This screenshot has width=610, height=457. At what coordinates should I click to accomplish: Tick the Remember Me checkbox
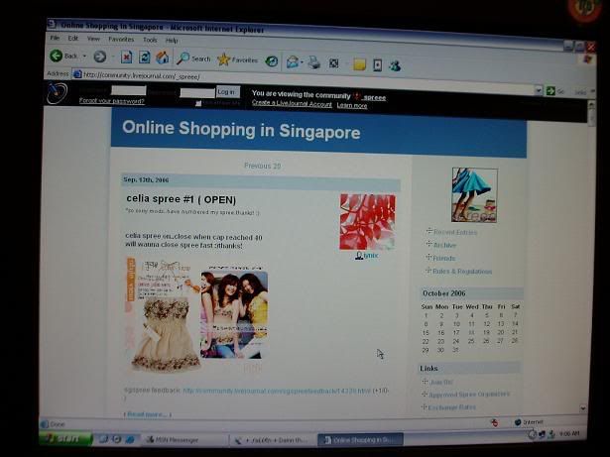coord(198,103)
